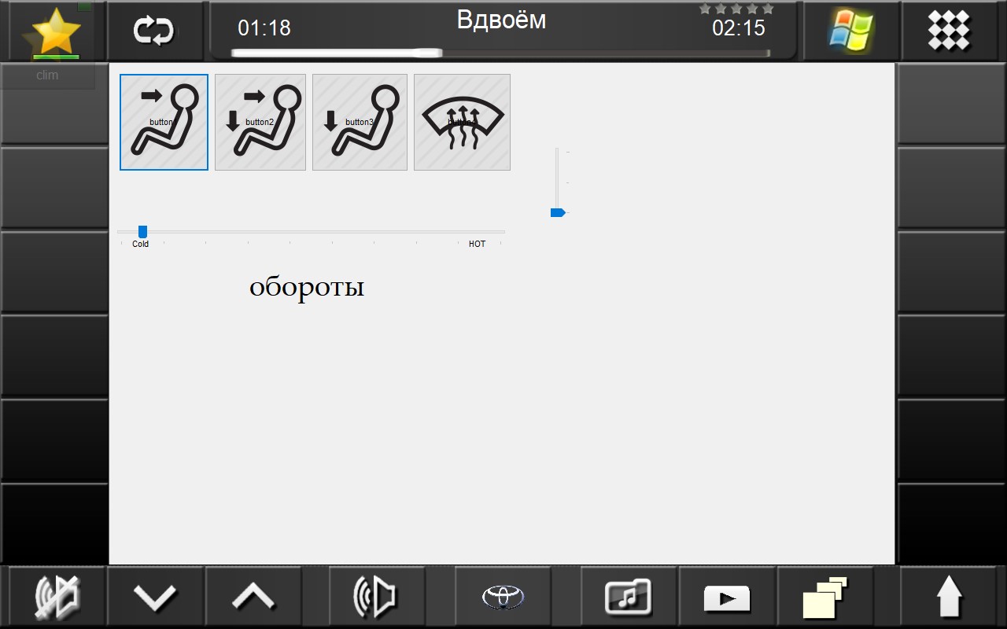Open the diamond grid apps menu
The image size is (1007, 629).
949,31
